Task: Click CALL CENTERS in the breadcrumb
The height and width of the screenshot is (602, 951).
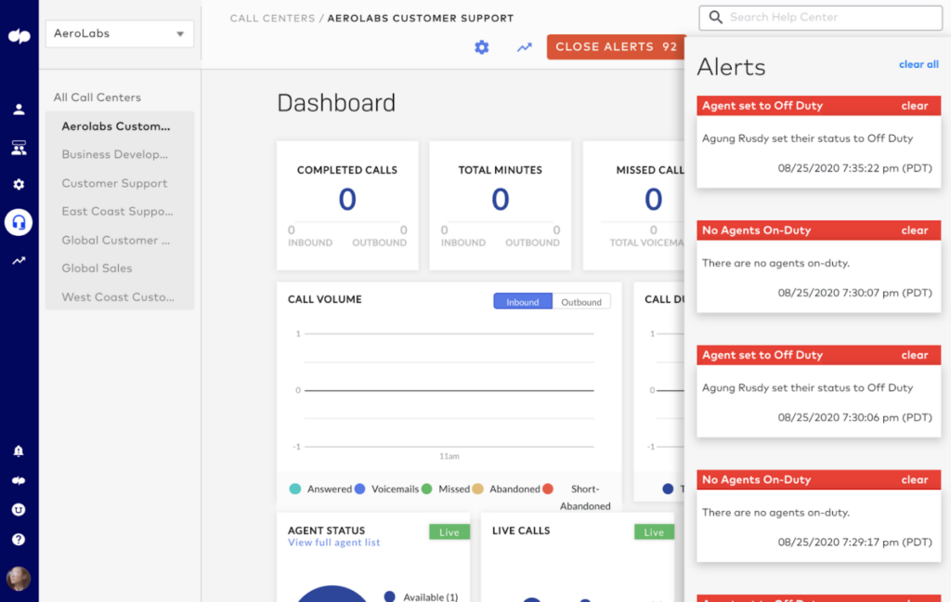Action: [x=272, y=19]
